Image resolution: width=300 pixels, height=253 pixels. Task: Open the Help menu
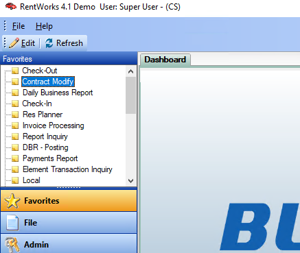click(44, 26)
